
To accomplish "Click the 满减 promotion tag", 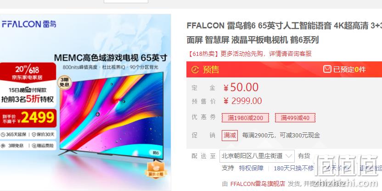I will (230, 136).
